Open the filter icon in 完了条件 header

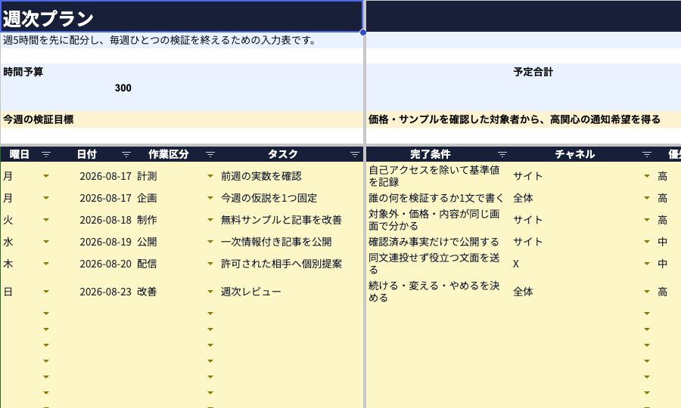click(x=502, y=154)
